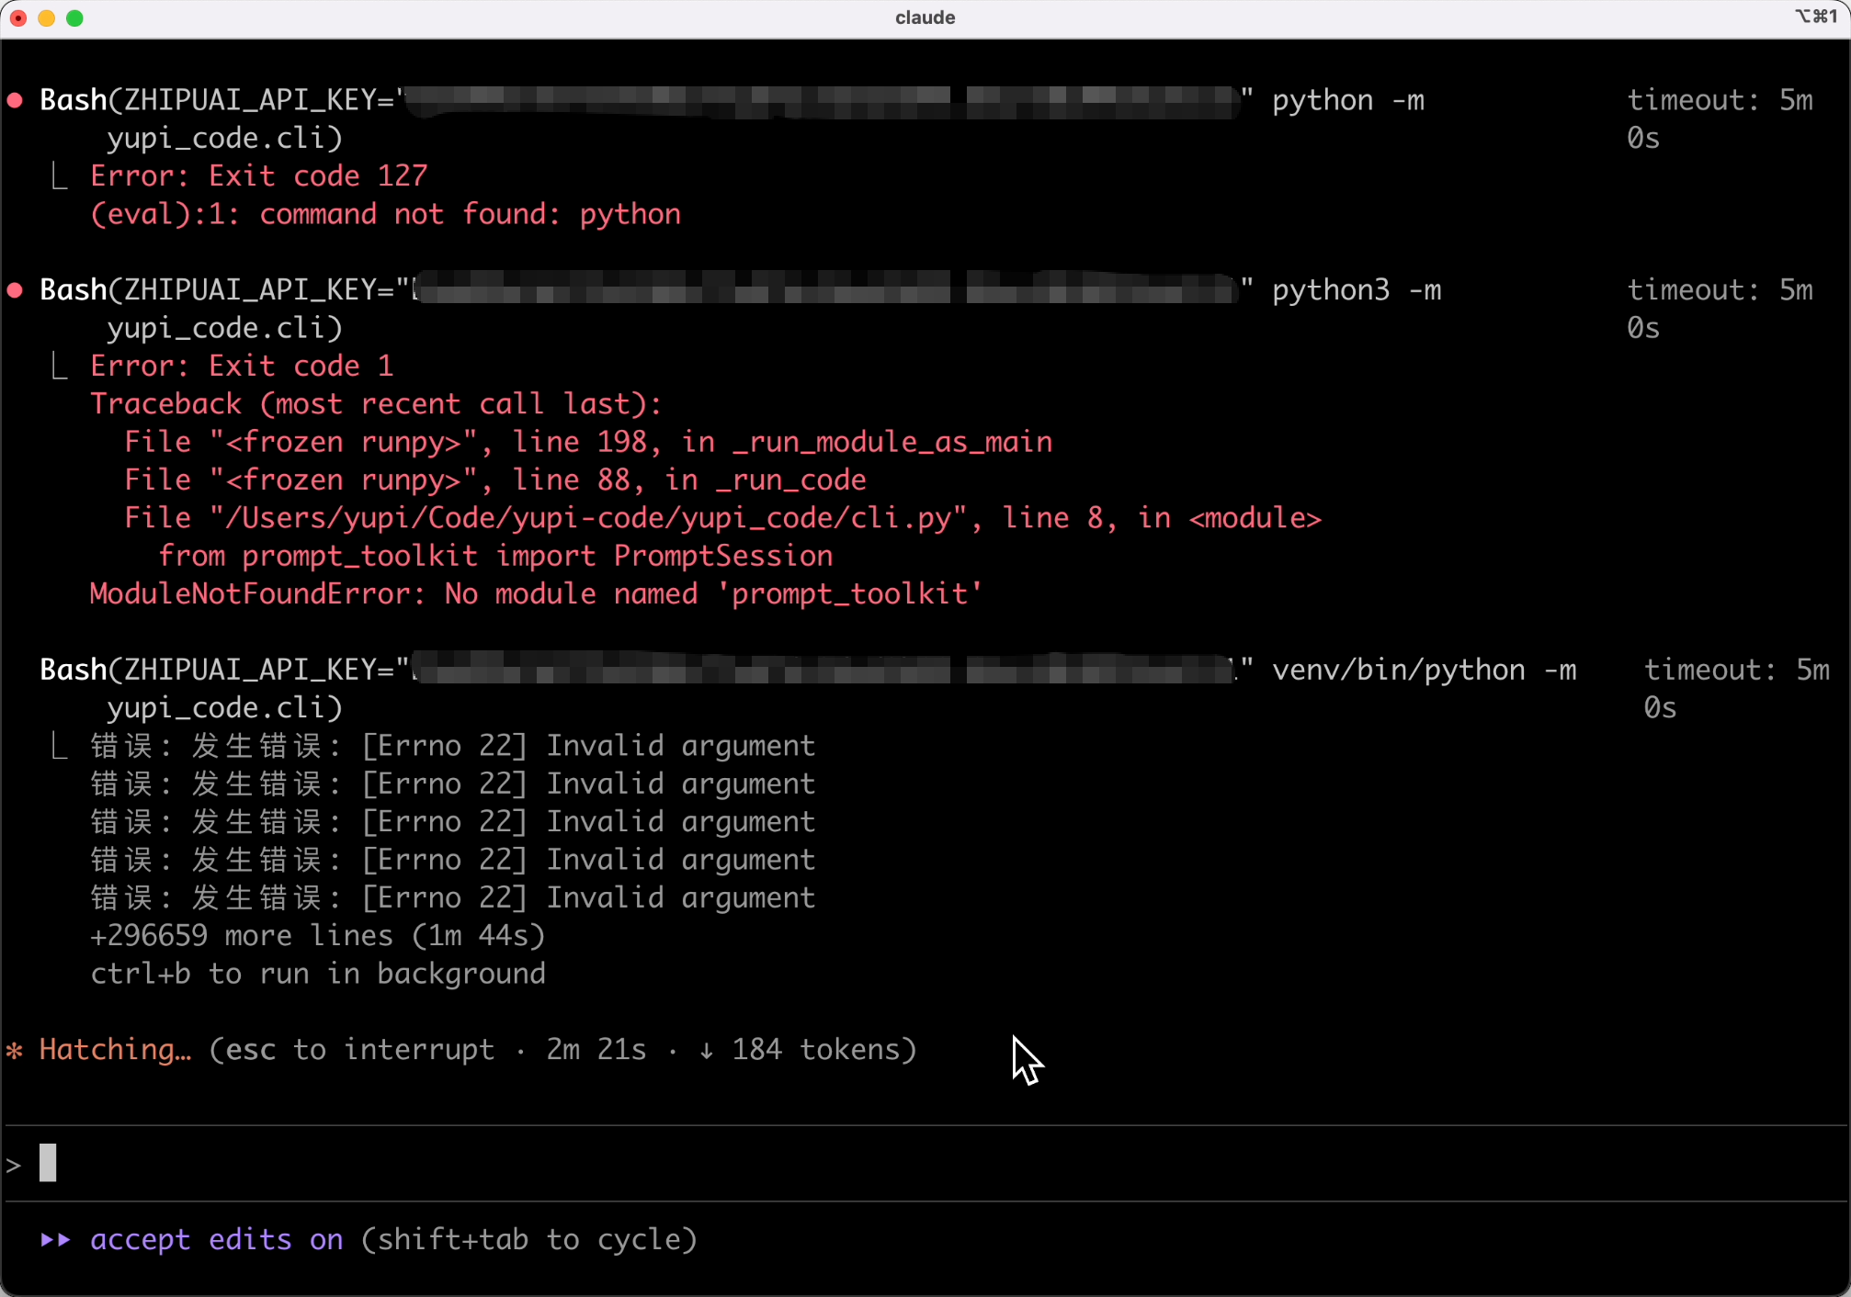Click into the command prompt input field

919,1164
